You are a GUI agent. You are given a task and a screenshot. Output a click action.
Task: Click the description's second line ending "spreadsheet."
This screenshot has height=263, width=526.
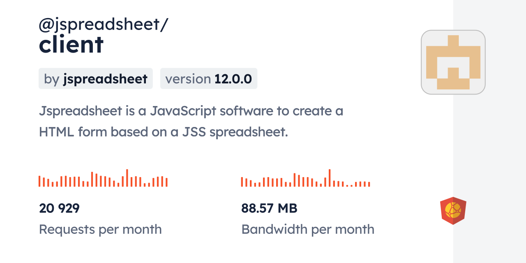point(164,132)
